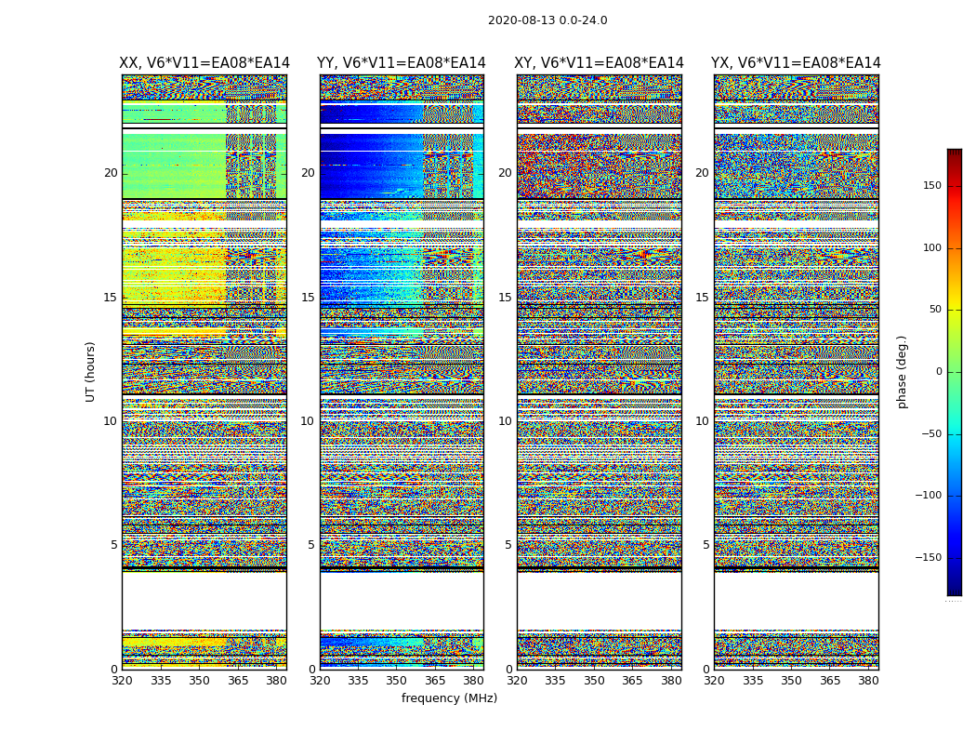Select the YY, V6*V11=EA08*EA14 panel title
Viewport: 976px width, 744px height.
(401, 63)
